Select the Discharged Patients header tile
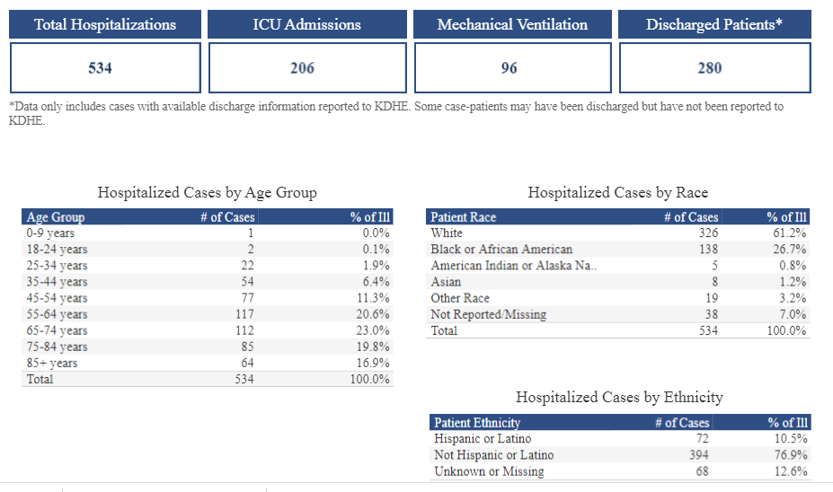This screenshot has width=833, height=492. click(714, 25)
